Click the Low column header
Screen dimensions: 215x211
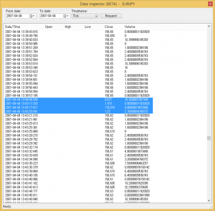(x=93, y=27)
